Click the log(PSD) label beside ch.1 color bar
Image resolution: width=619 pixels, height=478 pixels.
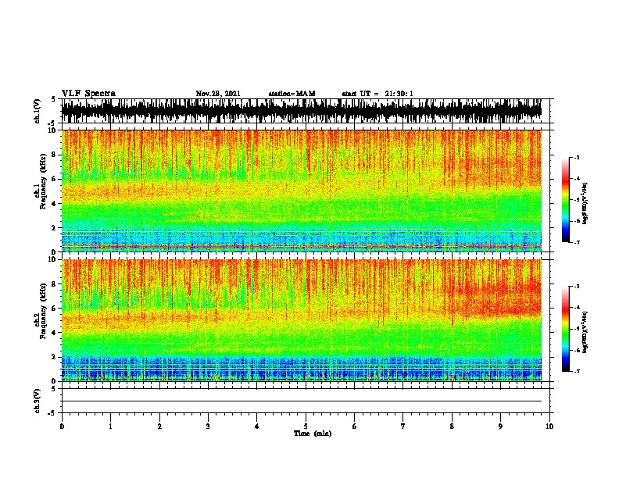pos(585,204)
